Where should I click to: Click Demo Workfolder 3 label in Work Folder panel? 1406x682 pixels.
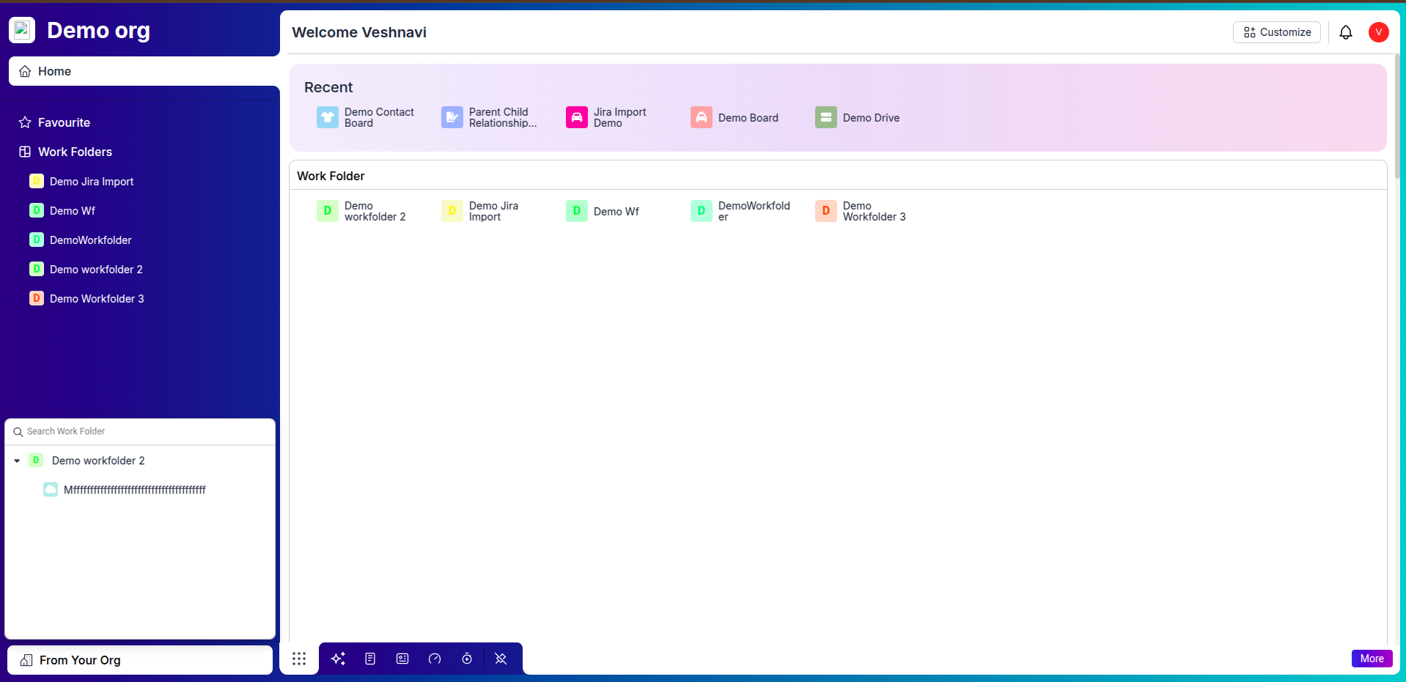coord(875,211)
